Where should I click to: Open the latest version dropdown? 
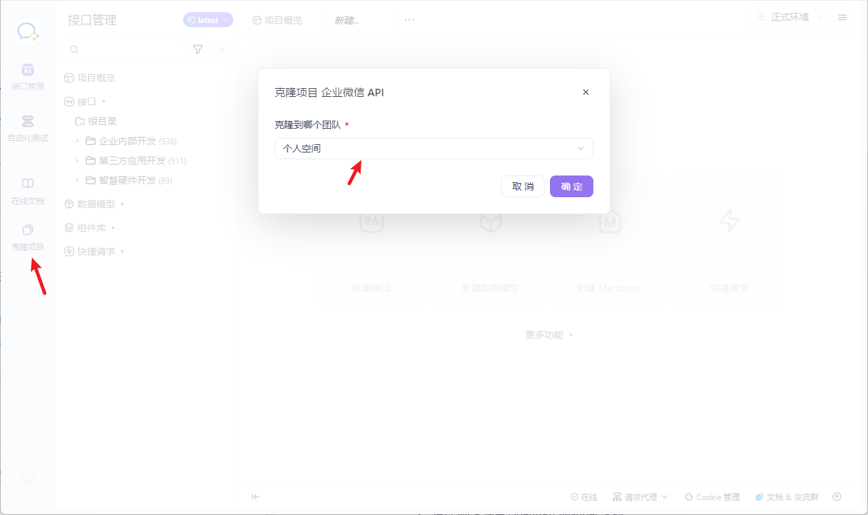pos(208,20)
